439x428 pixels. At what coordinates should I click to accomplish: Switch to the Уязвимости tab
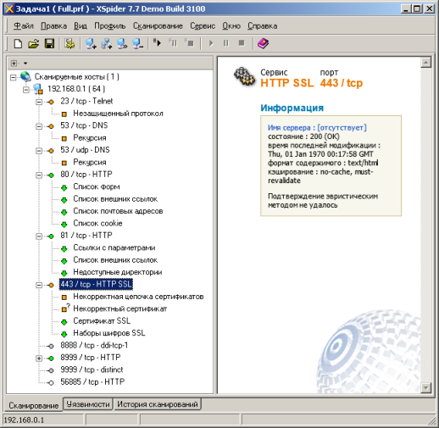pos(88,404)
